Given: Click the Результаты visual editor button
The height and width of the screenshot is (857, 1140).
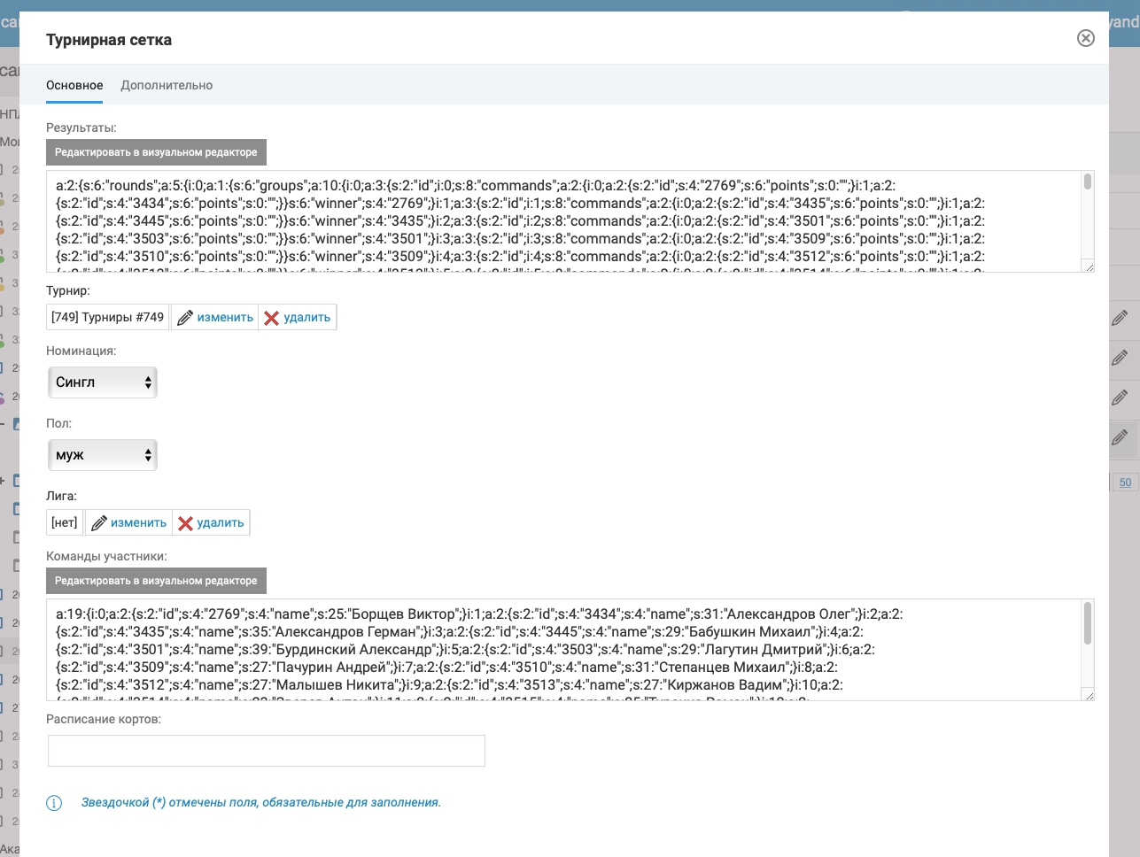Looking at the screenshot, I should point(156,152).
